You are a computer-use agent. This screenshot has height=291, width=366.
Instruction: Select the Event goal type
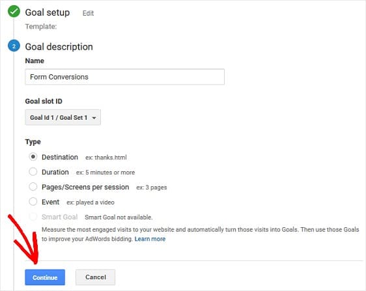(33, 202)
